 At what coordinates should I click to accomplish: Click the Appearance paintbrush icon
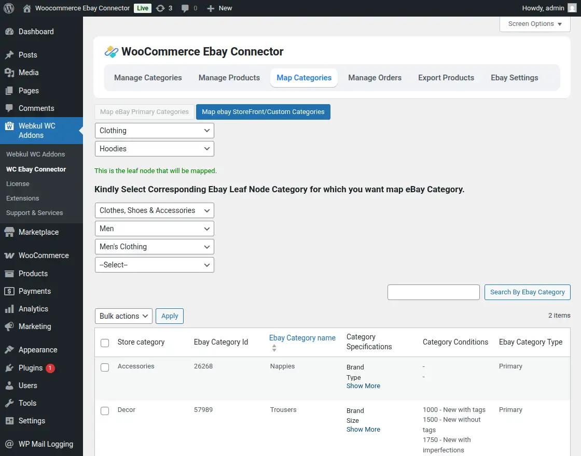click(x=9, y=350)
